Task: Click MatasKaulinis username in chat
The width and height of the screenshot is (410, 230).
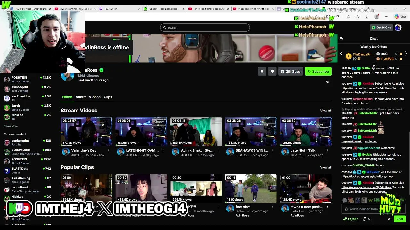Action: coord(363,99)
